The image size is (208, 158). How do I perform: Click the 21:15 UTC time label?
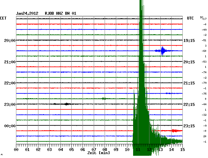pyautogui.click(x=189, y=83)
